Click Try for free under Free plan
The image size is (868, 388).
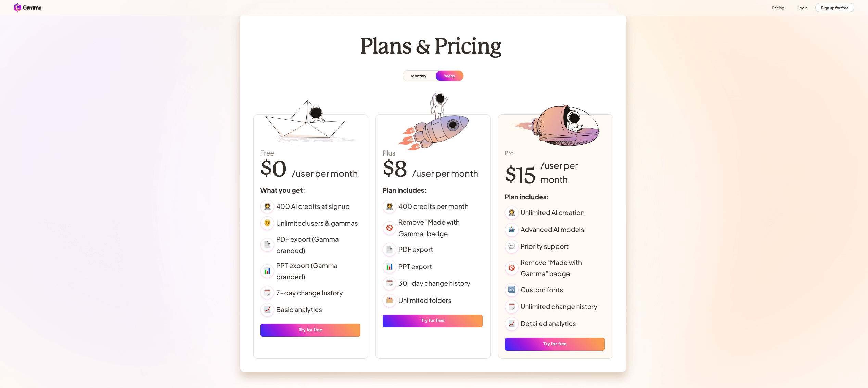(310, 330)
